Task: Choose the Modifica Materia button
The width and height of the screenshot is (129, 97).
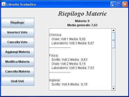Action: (18, 61)
